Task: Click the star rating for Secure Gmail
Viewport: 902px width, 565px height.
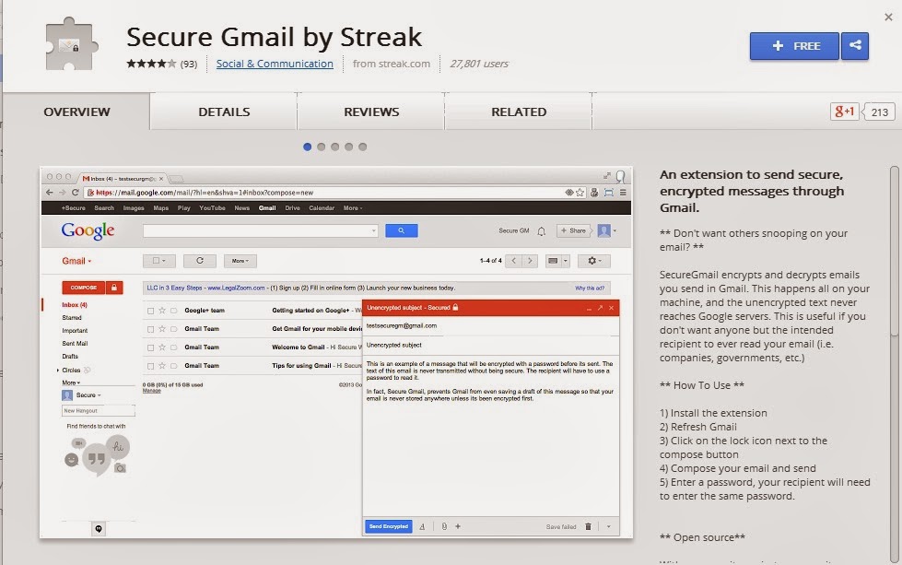Action: coord(151,64)
